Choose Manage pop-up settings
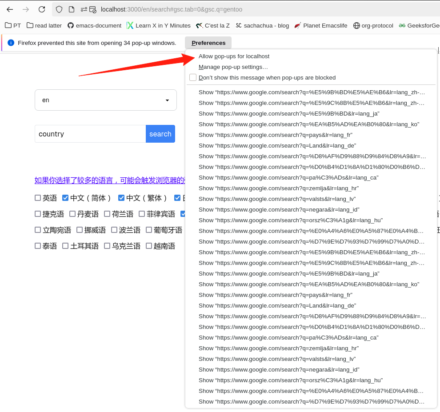Viewport: 440px width, 412px height. tap(233, 67)
